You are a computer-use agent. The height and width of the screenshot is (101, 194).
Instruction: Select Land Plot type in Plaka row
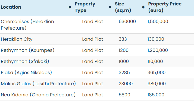coord(93,72)
